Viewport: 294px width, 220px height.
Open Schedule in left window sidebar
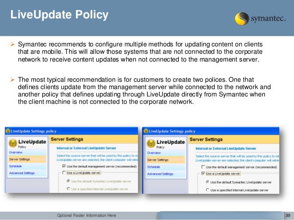[27, 166]
